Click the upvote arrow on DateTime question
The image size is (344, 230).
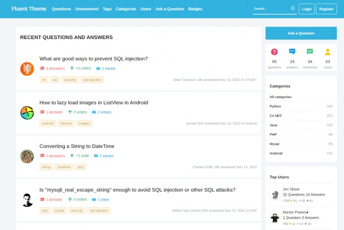72,156
